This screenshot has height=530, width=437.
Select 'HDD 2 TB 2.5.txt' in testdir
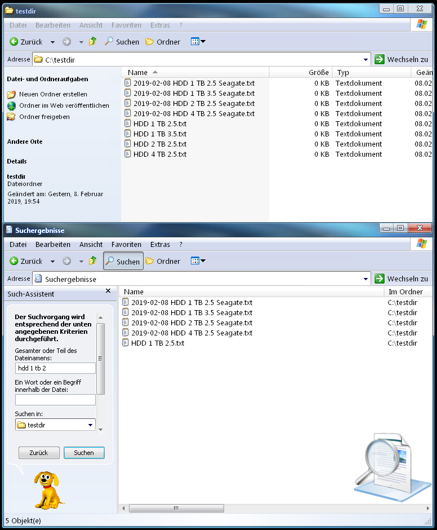click(160, 144)
